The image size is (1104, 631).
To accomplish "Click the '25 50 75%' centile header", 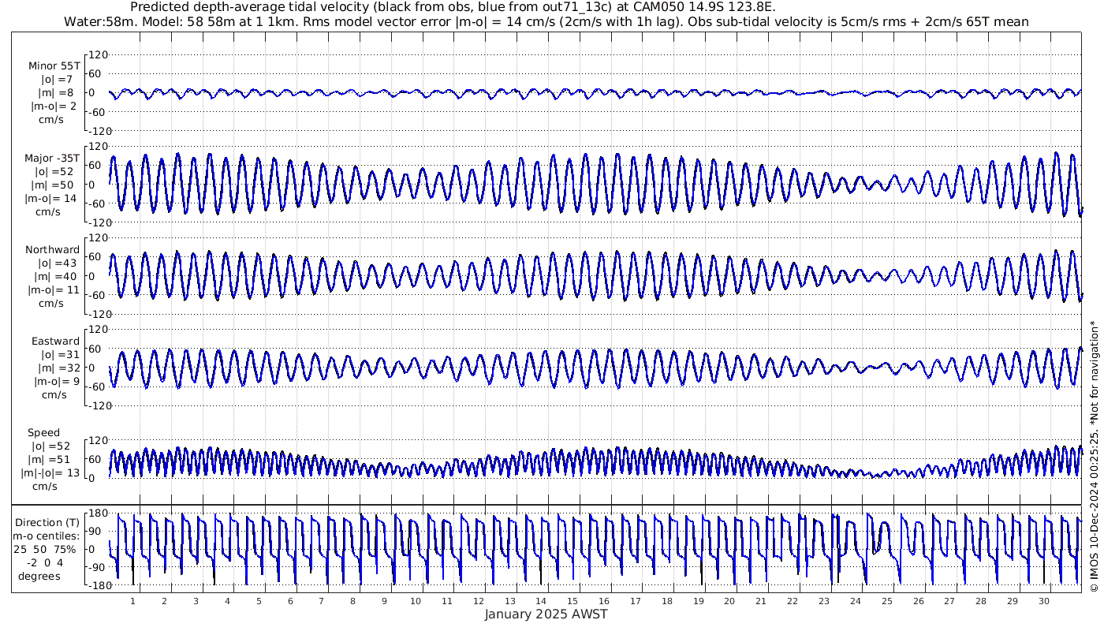I will point(44,549).
